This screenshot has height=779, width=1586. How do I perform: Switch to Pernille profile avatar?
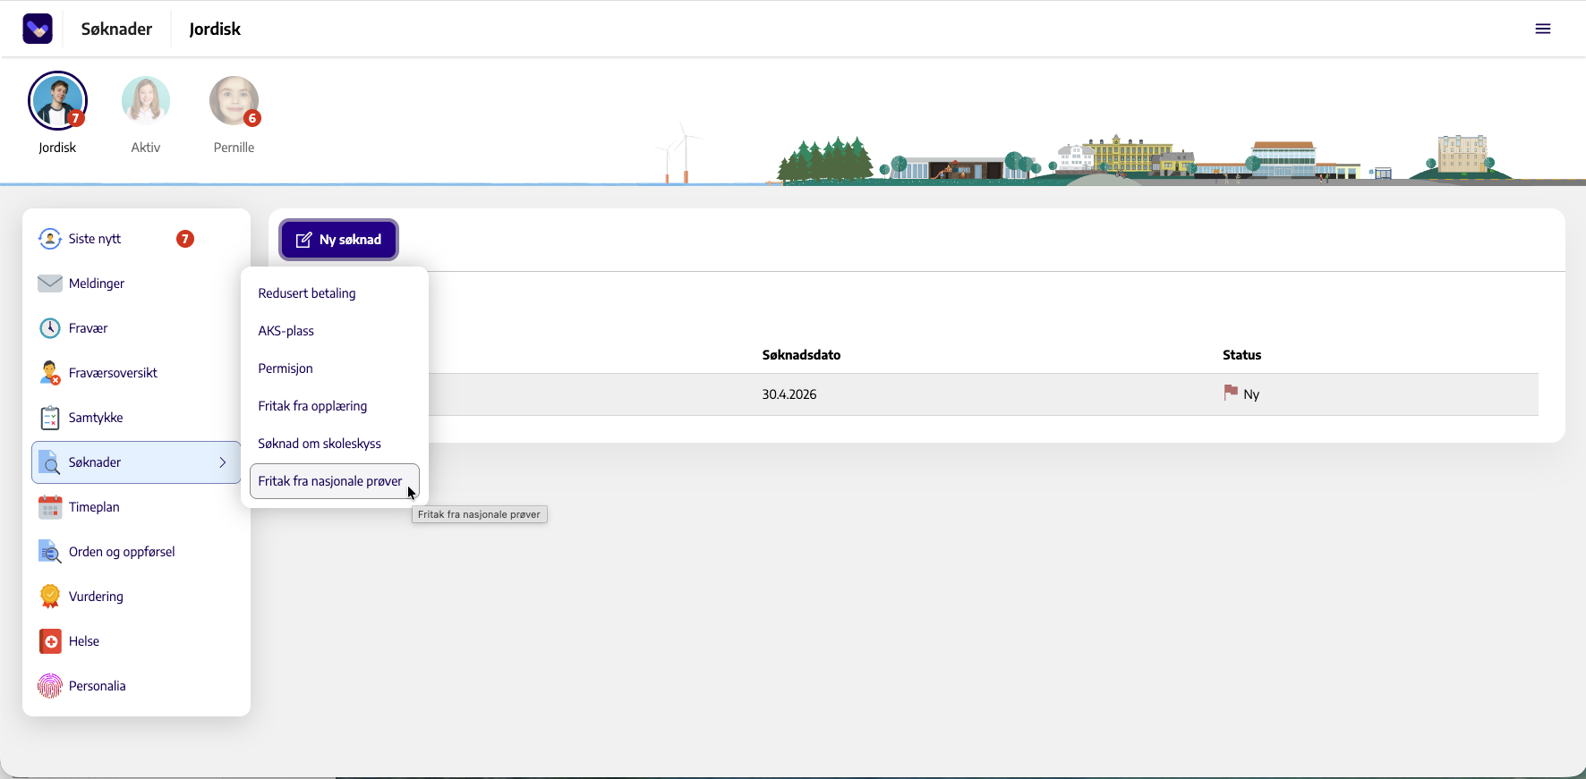point(234,100)
